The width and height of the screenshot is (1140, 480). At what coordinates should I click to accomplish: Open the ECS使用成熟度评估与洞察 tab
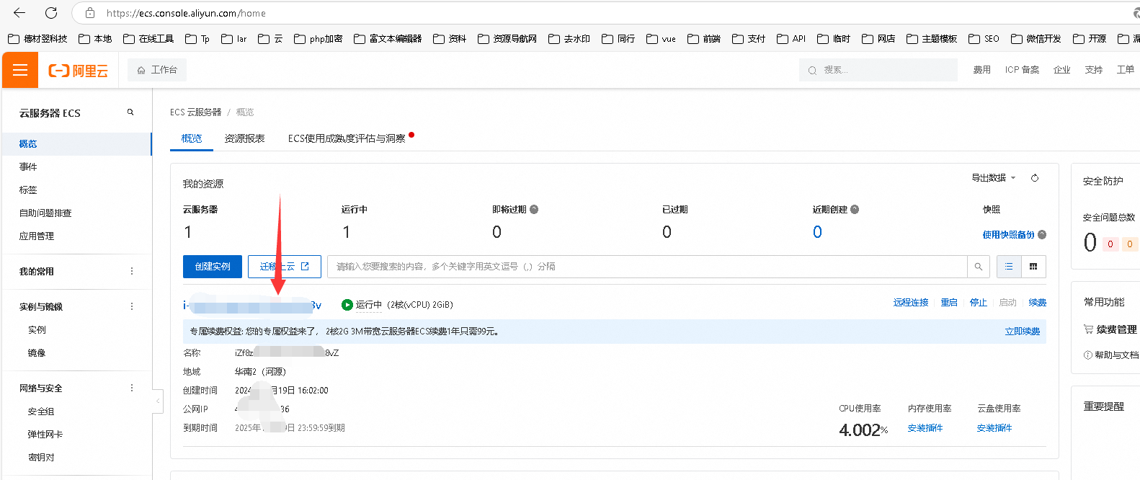tap(347, 138)
